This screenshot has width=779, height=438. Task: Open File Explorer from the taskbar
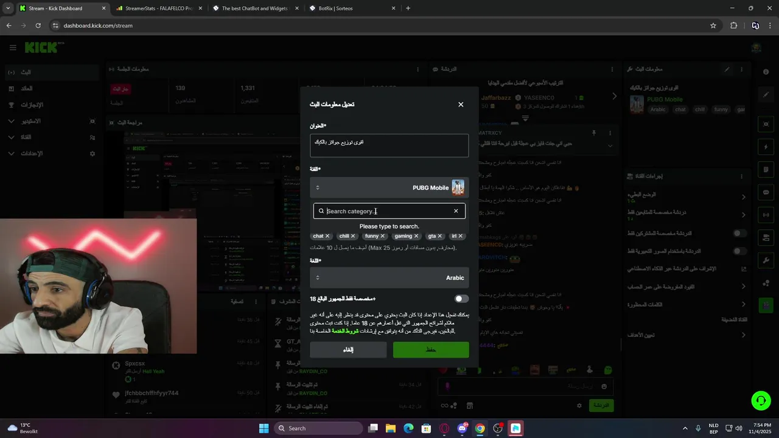(391, 428)
